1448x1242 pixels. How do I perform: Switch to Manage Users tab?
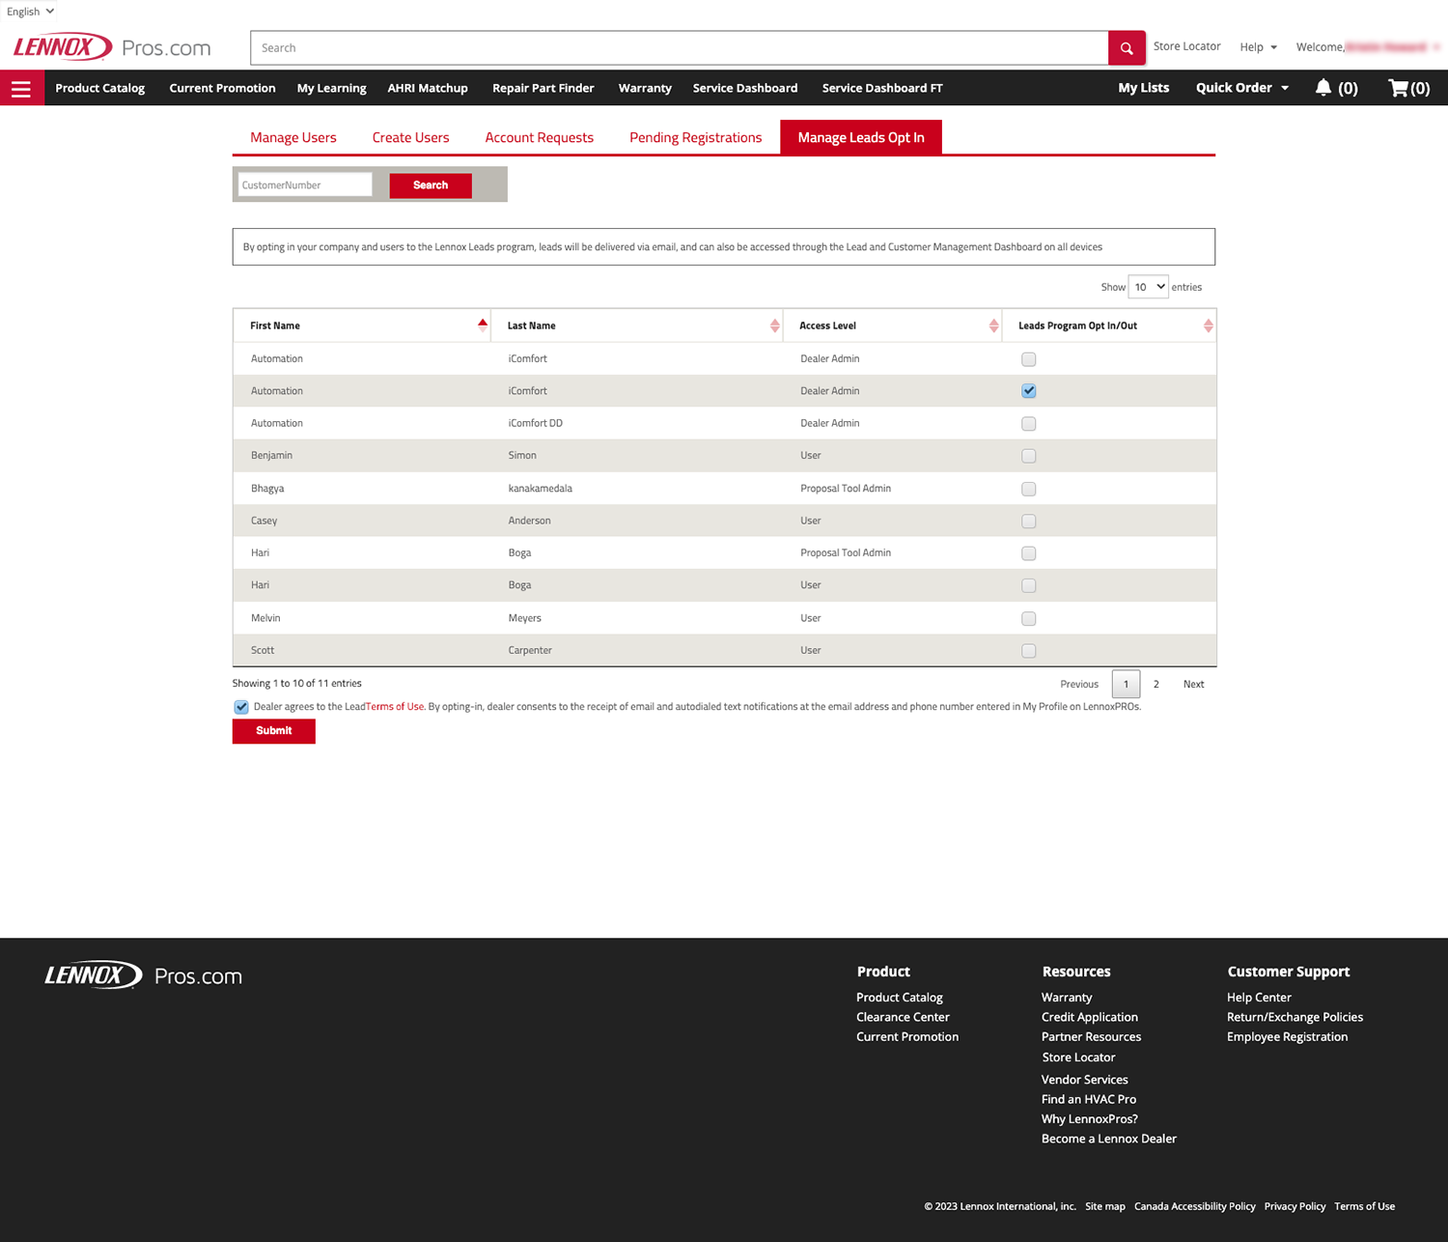pyautogui.click(x=293, y=137)
